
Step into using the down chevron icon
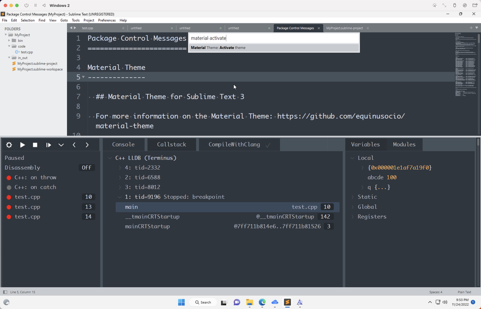tap(61, 145)
